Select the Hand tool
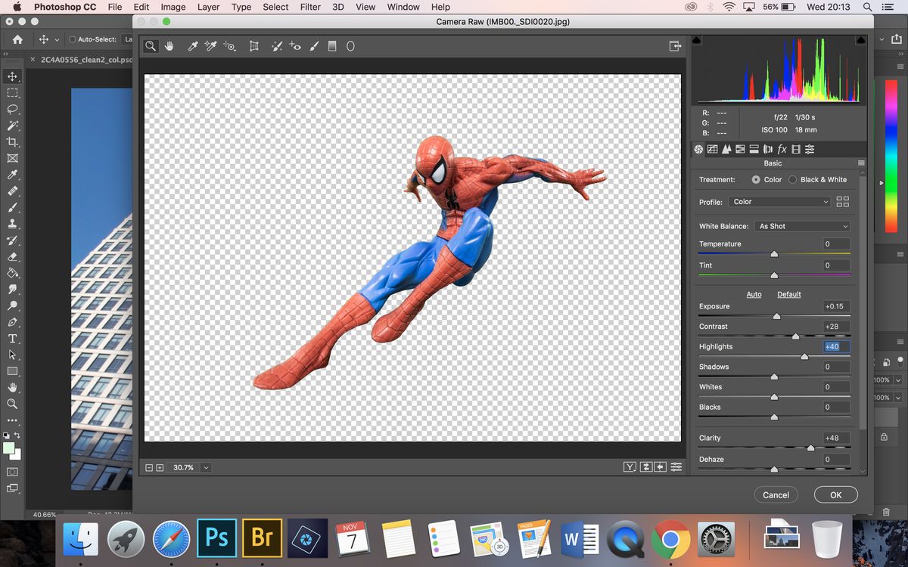This screenshot has height=567, width=908. click(169, 46)
